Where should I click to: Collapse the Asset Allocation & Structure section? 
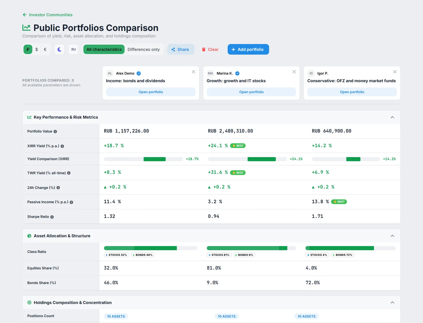[392, 236]
